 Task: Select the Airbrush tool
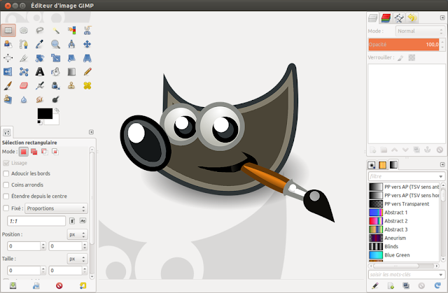40,85
